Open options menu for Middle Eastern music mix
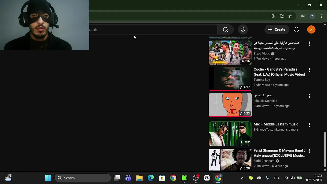The width and height of the screenshot is (327, 184). (x=309, y=125)
